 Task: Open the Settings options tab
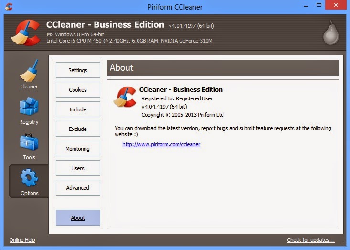[x=78, y=70]
